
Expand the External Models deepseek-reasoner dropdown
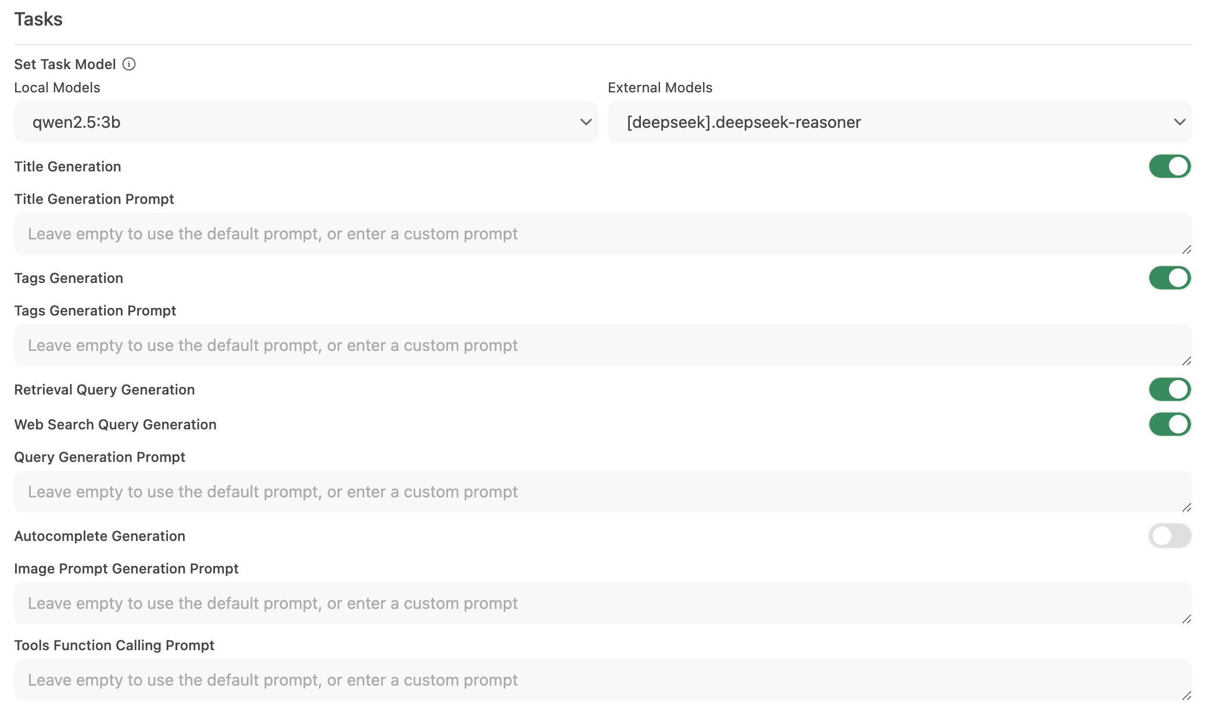(899, 122)
